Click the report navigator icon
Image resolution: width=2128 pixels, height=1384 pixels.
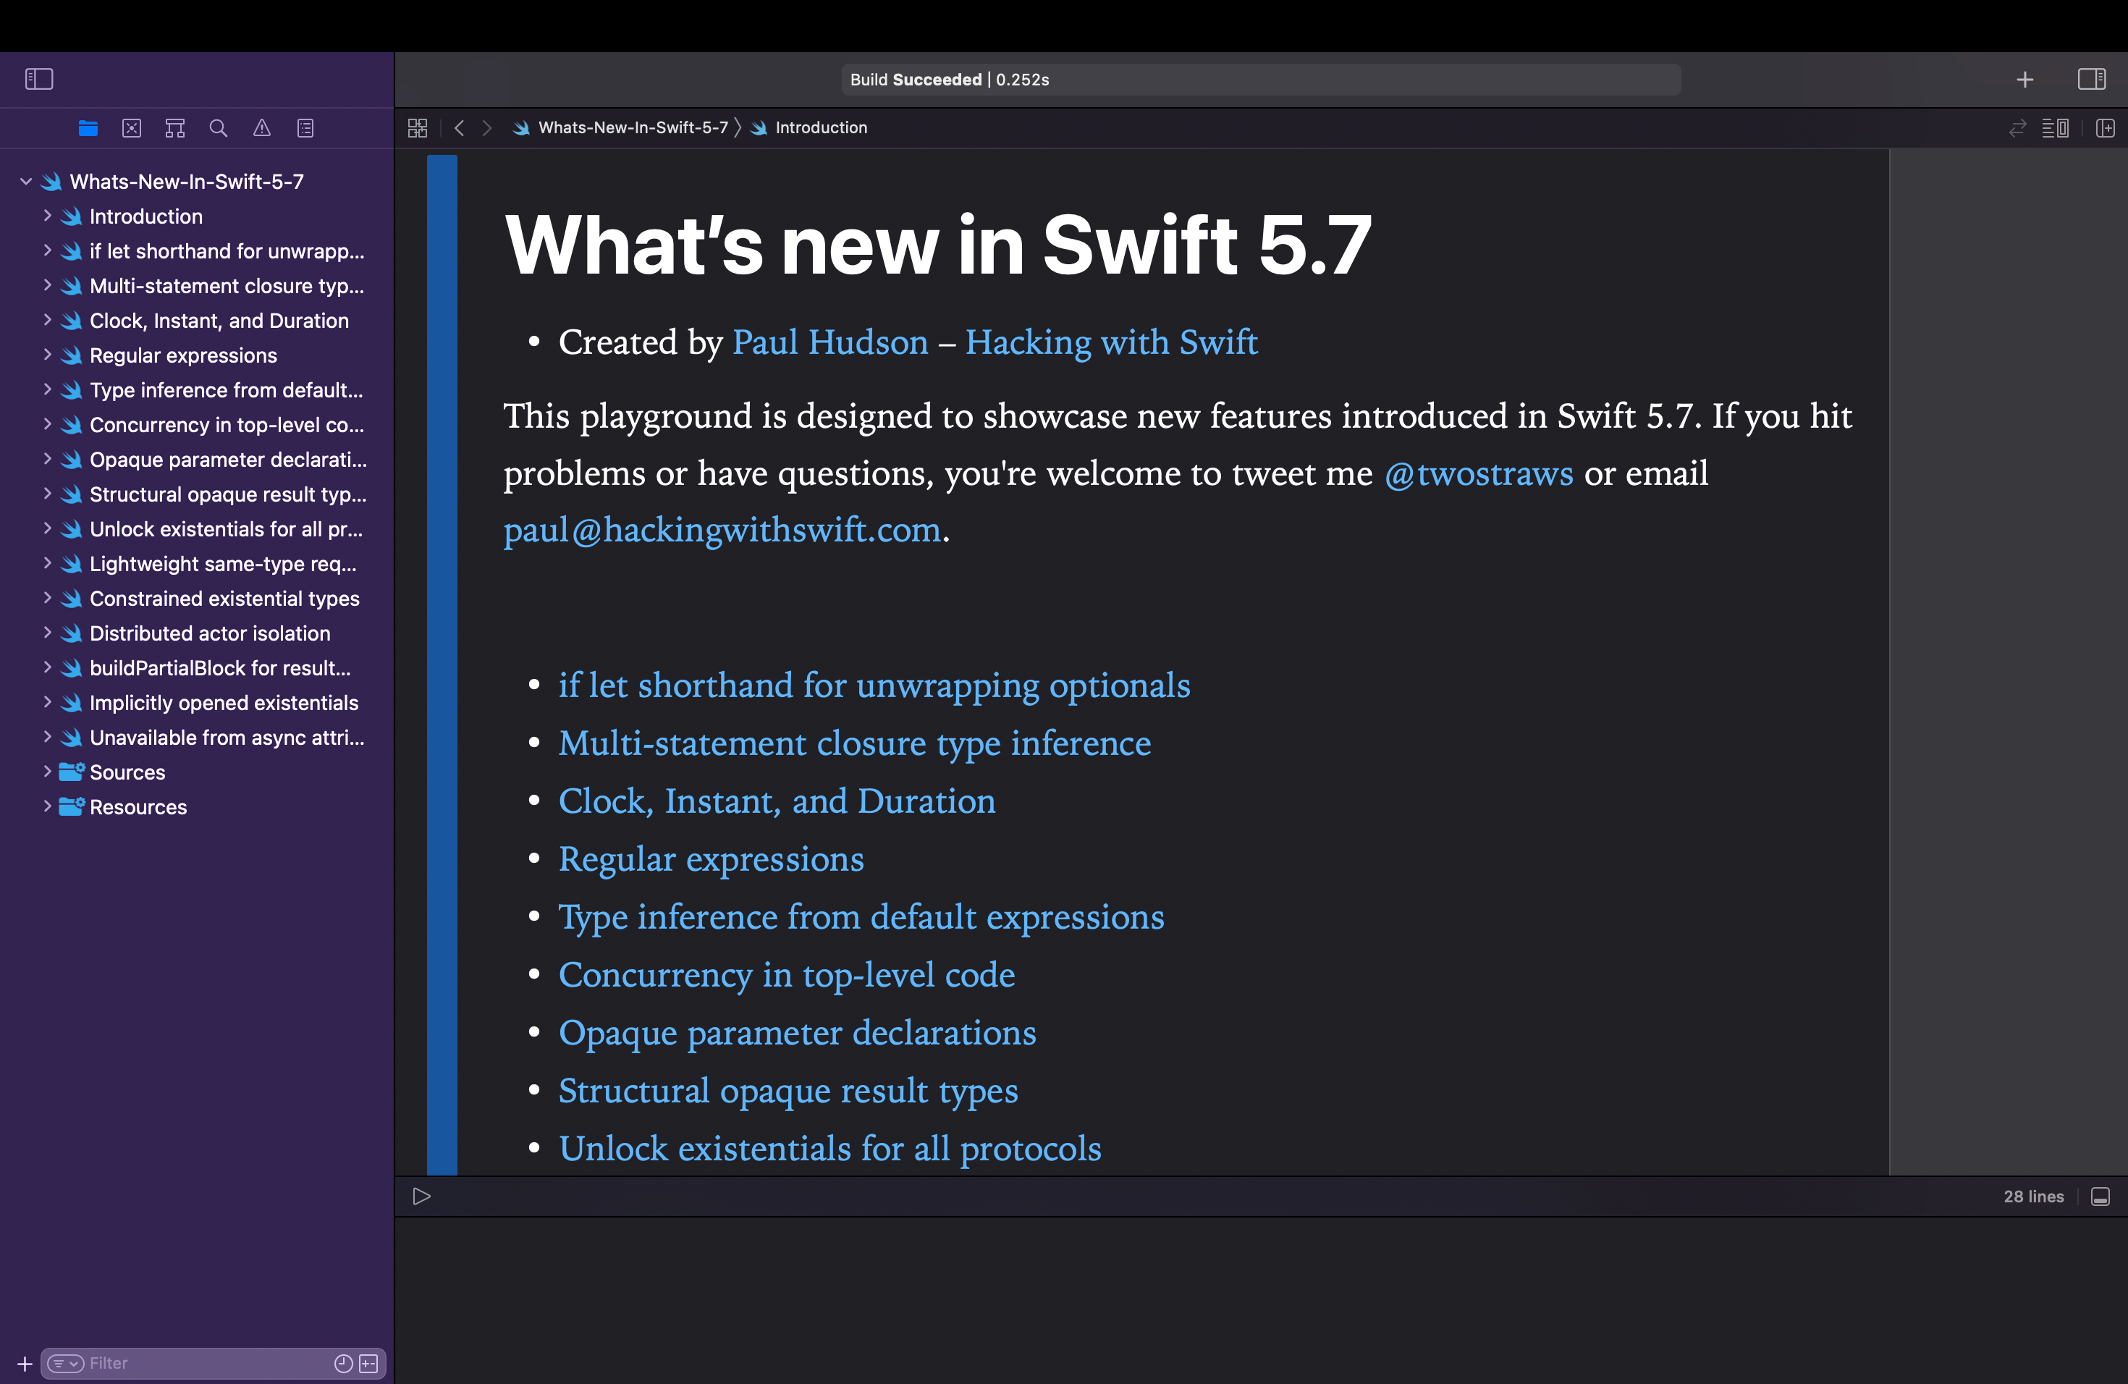coord(305,127)
